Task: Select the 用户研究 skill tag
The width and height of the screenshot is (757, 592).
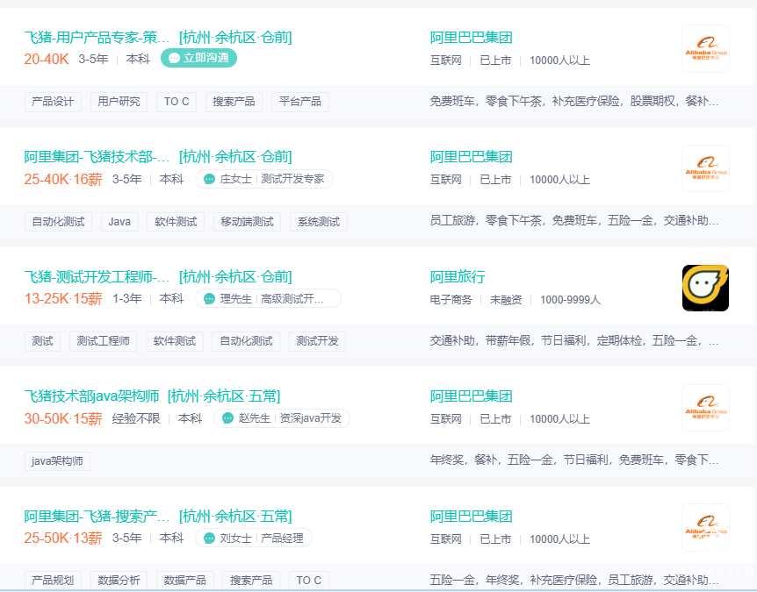Action: [x=119, y=102]
